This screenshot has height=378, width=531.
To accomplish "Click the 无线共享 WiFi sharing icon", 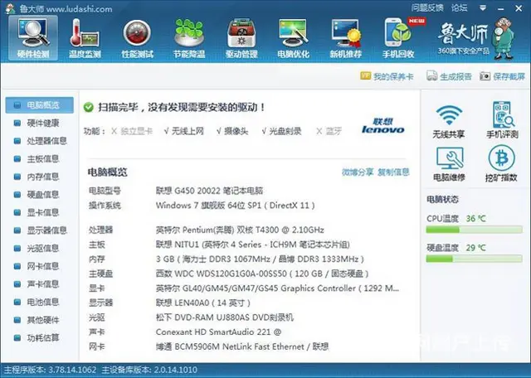I will point(448,121).
